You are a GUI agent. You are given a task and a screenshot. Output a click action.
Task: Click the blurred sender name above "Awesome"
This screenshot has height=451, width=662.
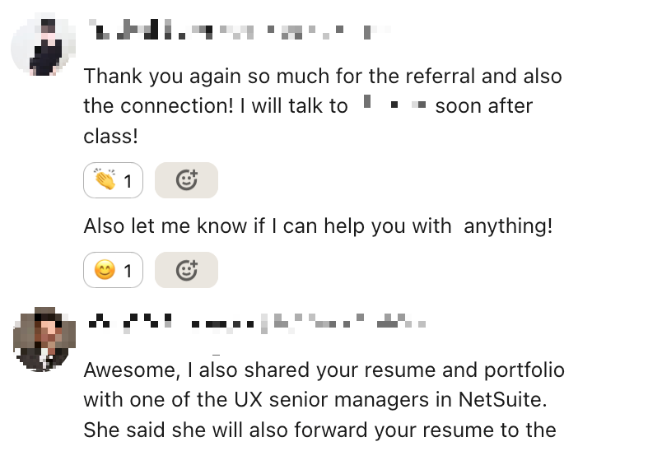pyautogui.click(x=255, y=323)
